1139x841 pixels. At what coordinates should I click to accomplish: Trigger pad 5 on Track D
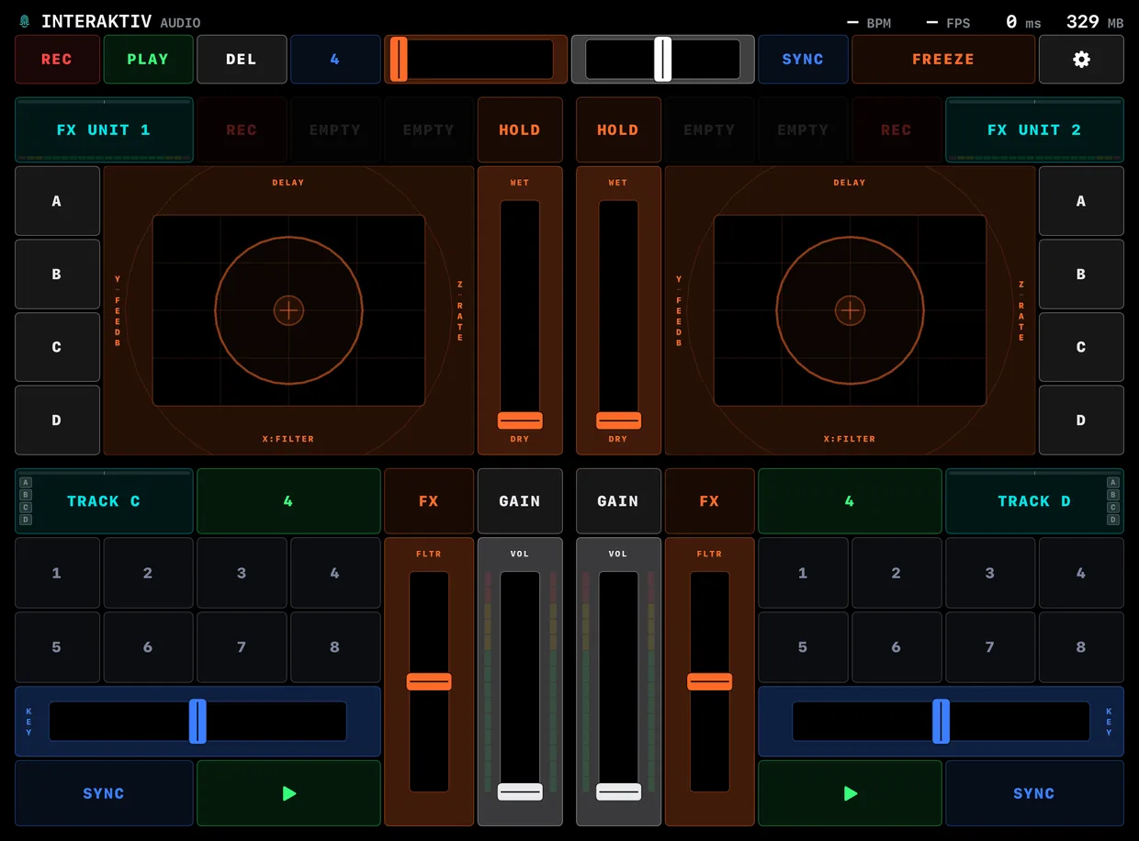803,647
